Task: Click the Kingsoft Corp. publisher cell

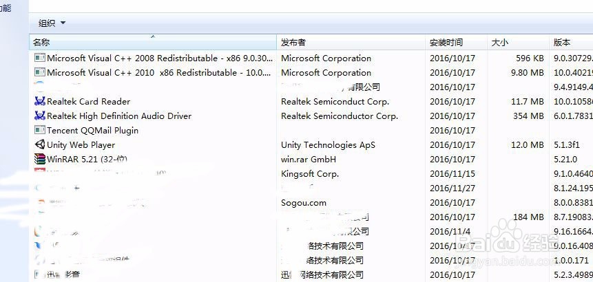Action: [x=310, y=173]
